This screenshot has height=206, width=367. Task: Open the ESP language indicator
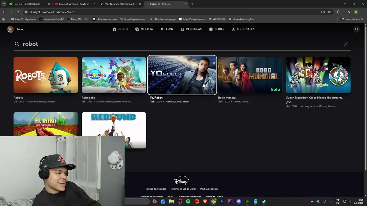(337, 201)
